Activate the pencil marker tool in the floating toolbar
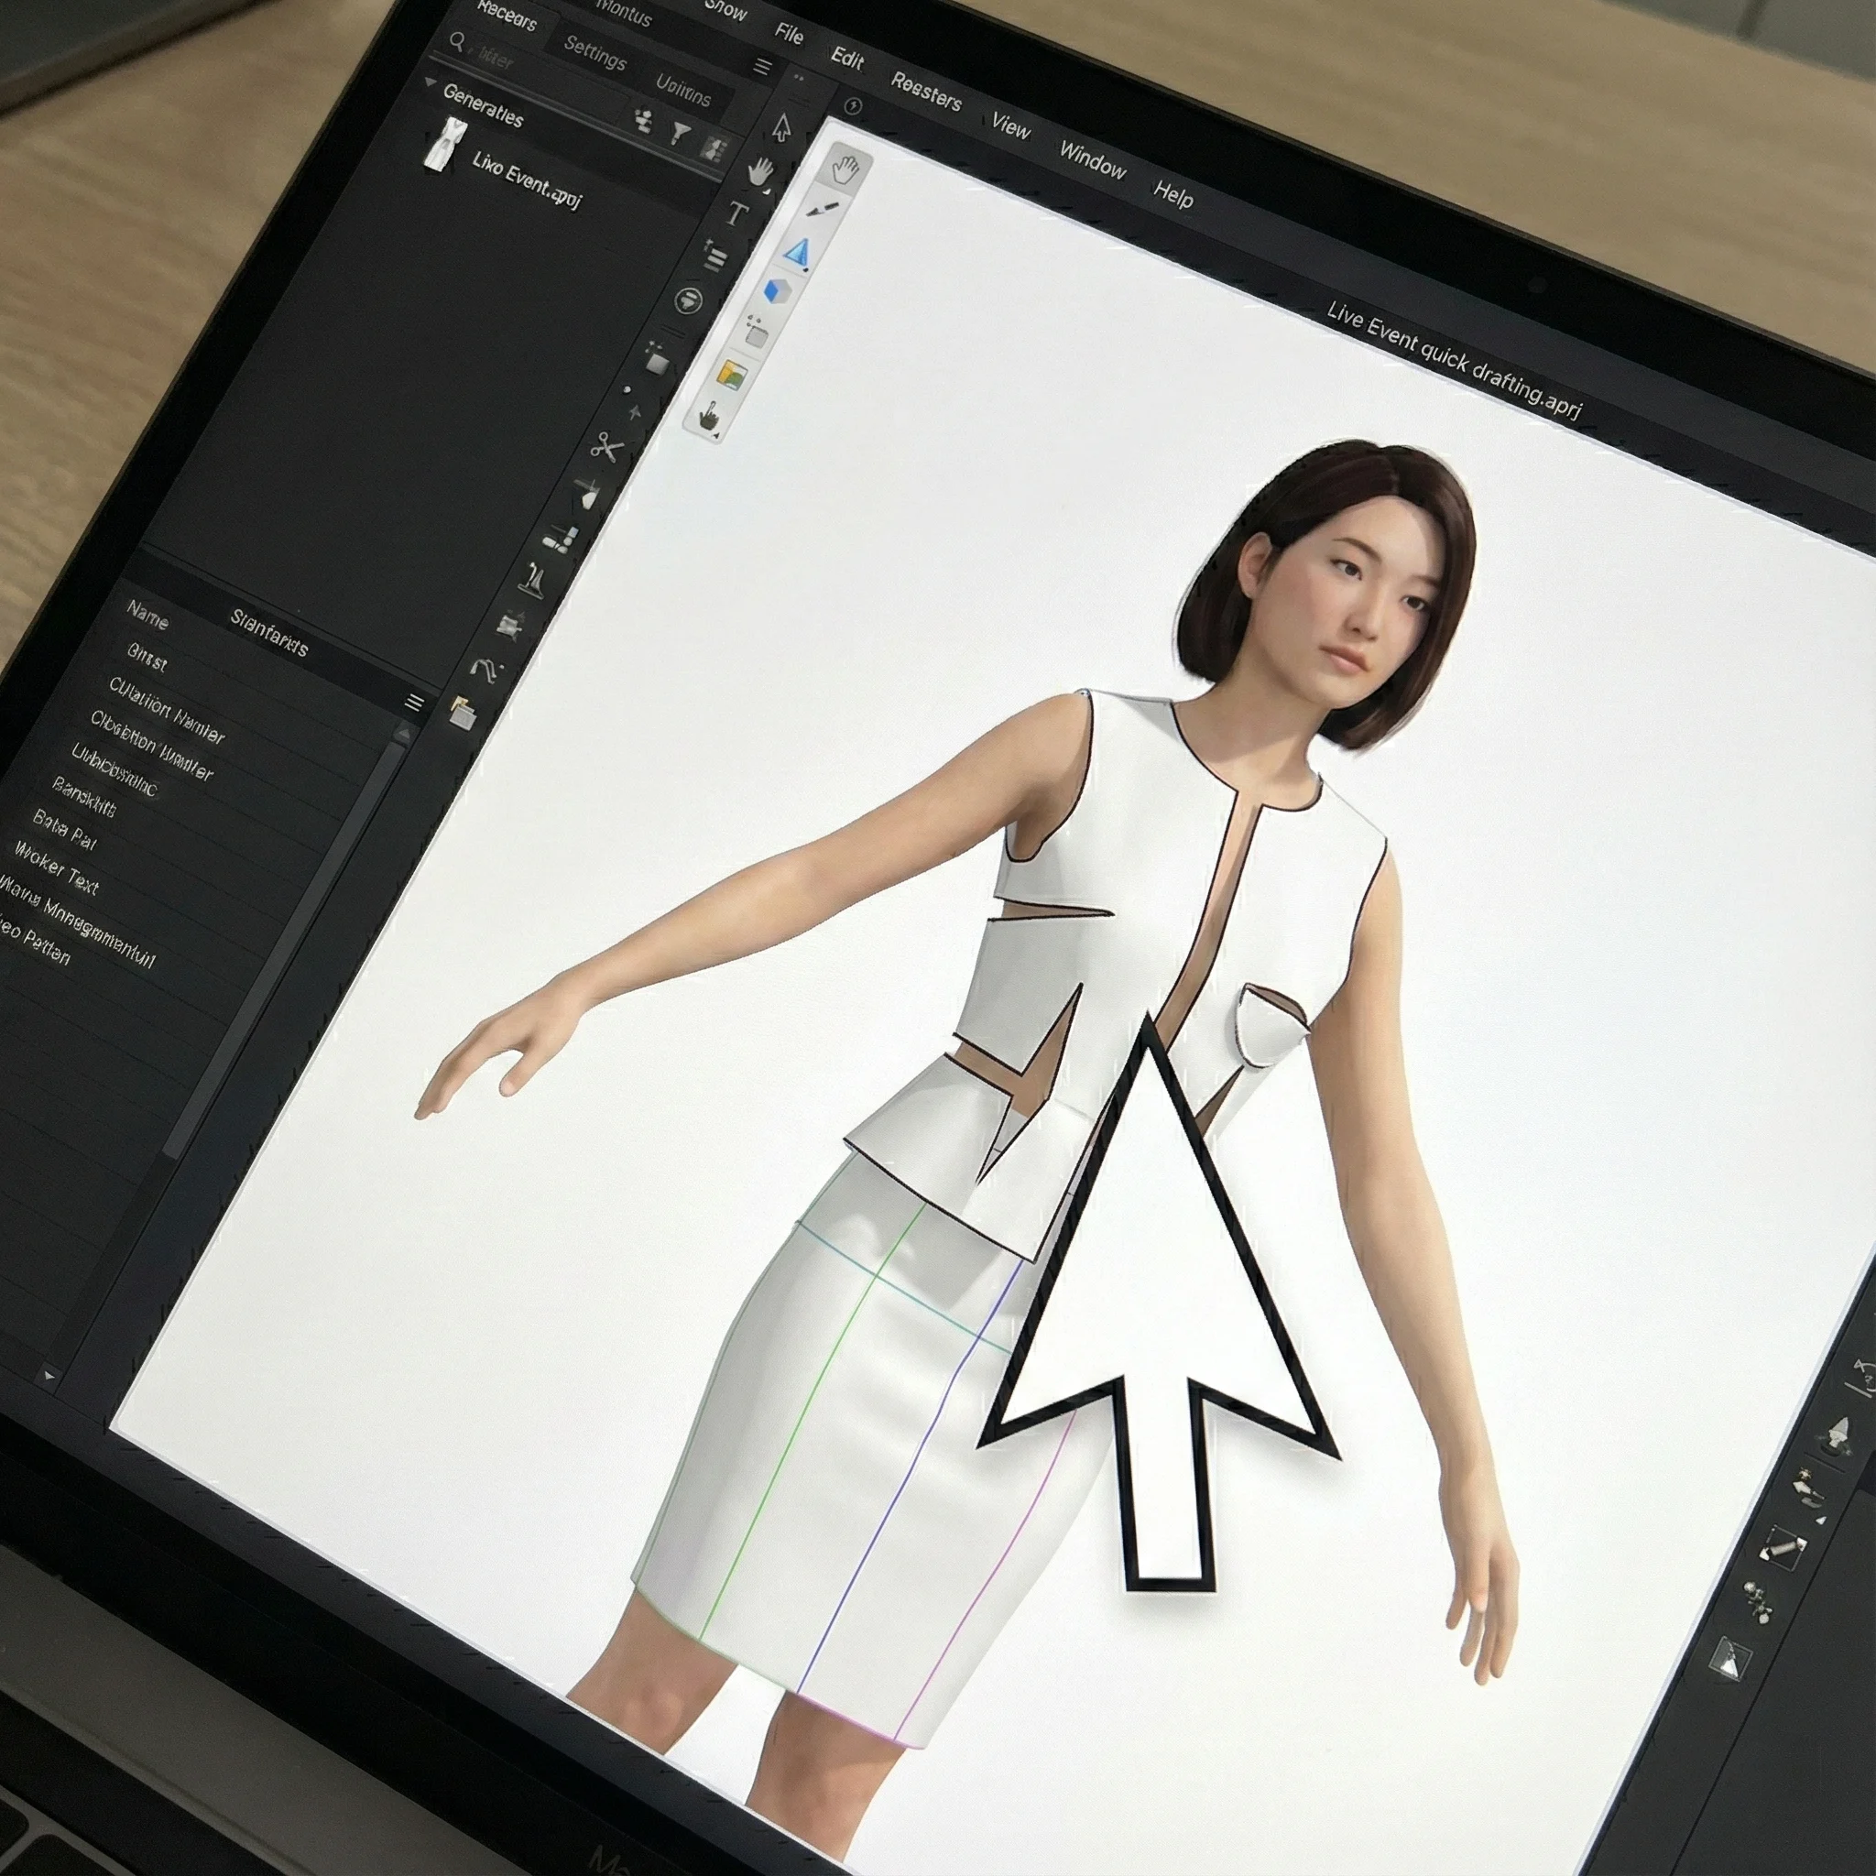Viewport: 1876px width, 1876px height. pos(822,209)
